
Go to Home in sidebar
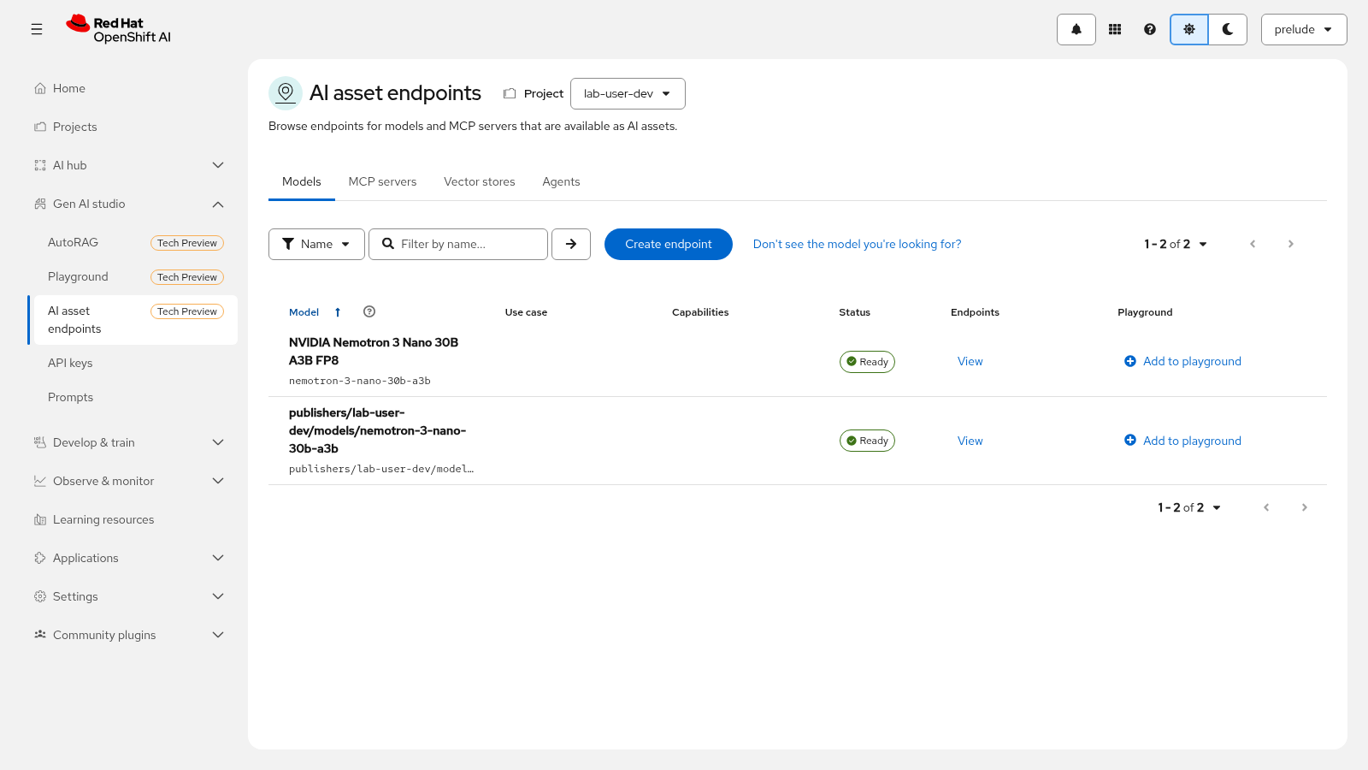(x=133, y=88)
